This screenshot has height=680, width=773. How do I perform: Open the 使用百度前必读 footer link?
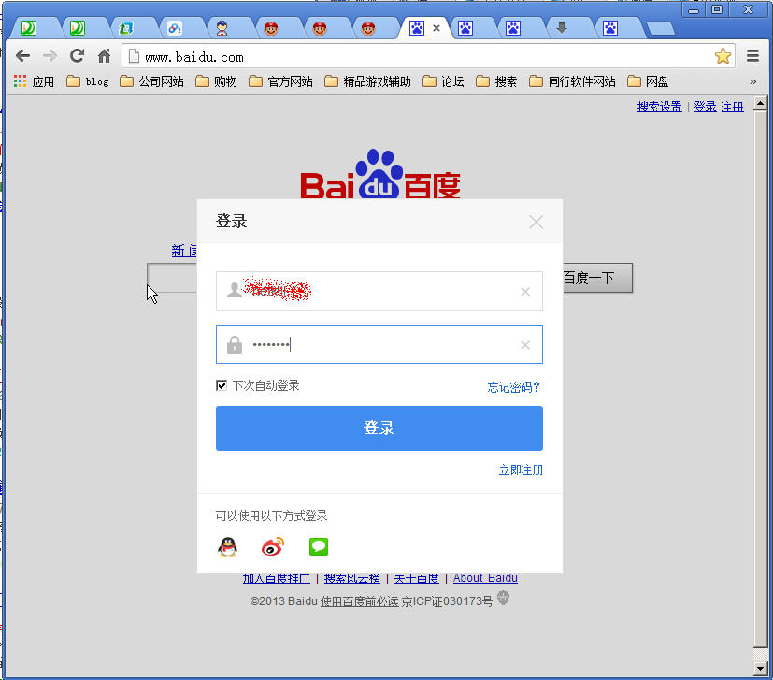coord(359,601)
